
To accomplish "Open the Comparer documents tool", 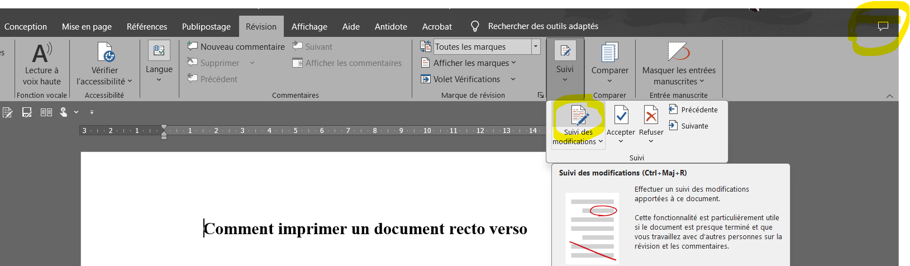I will tap(610, 63).
